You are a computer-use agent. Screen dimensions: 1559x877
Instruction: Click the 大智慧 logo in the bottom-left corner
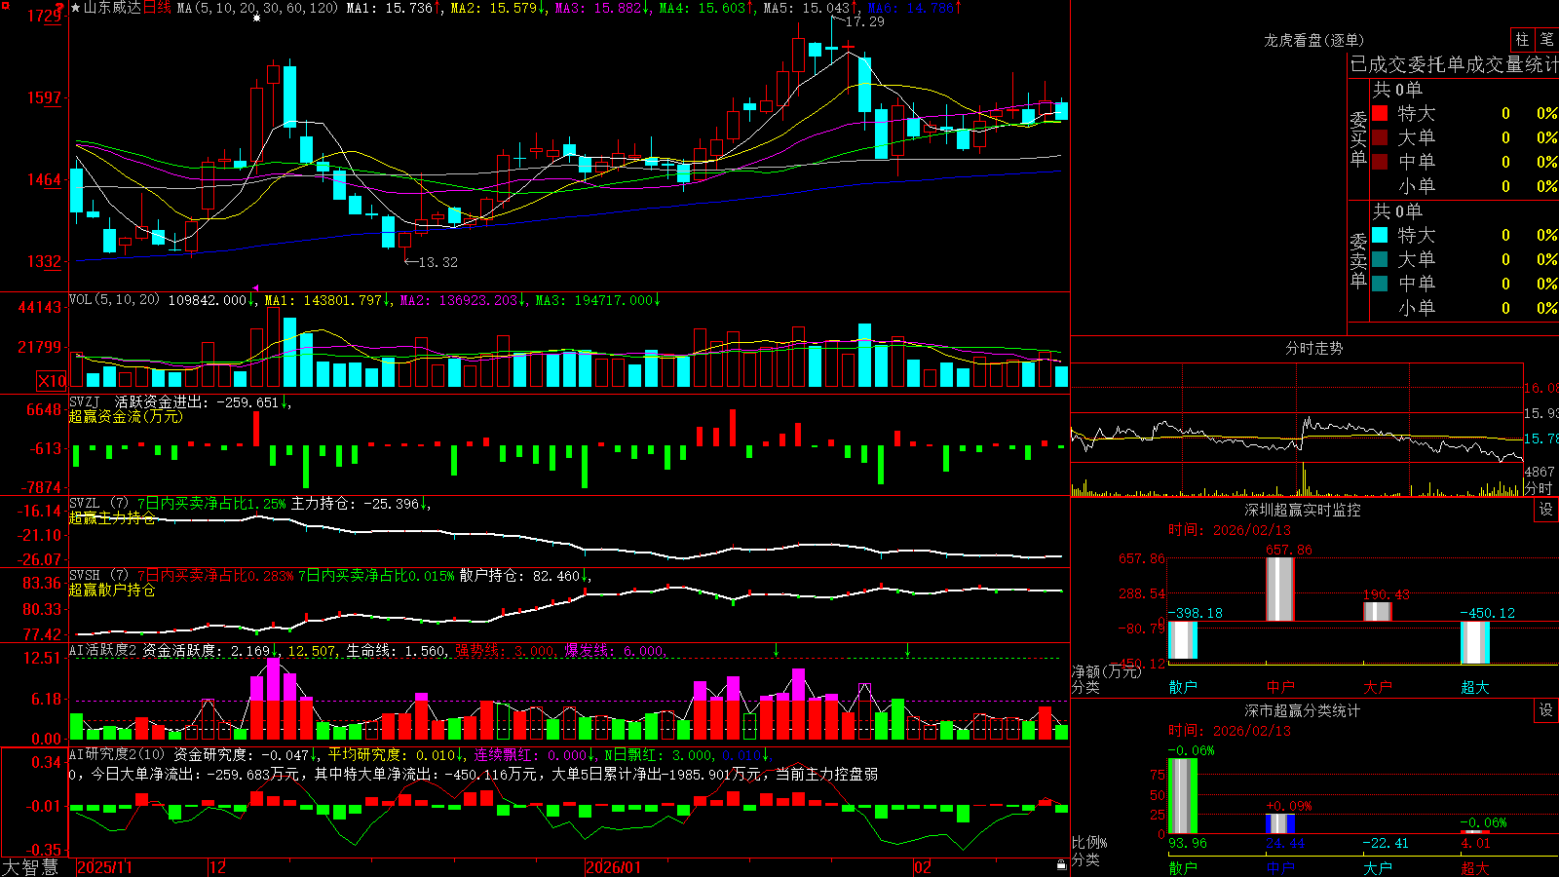point(30,867)
